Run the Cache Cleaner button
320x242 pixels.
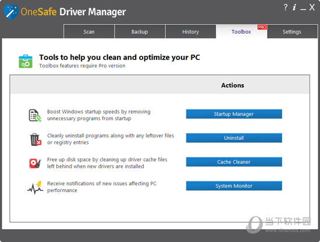point(234,162)
